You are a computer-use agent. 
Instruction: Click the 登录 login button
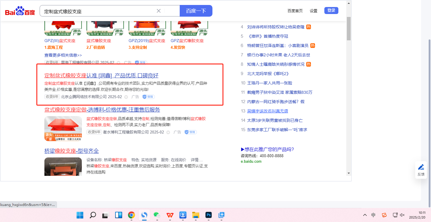(x=331, y=11)
